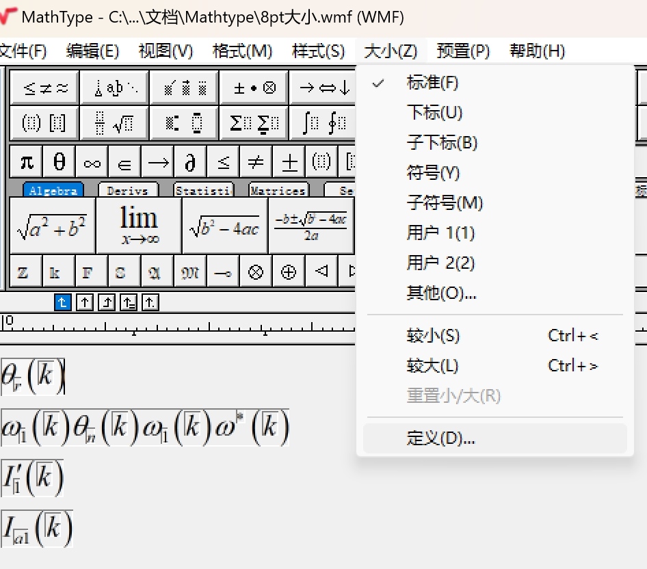
Task: Select the blackboard Z letter icon
Action: (25, 272)
